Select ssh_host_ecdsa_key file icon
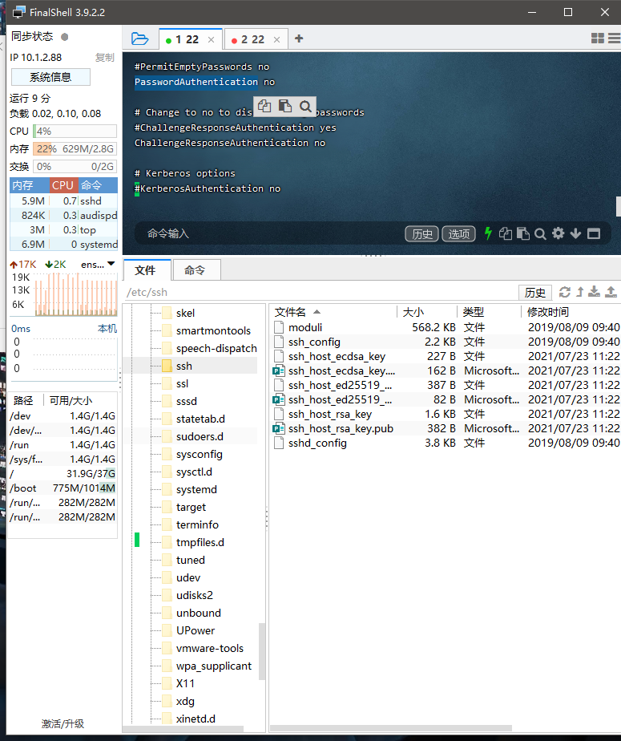 279,356
